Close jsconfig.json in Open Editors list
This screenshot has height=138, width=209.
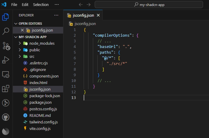[22, 30]
